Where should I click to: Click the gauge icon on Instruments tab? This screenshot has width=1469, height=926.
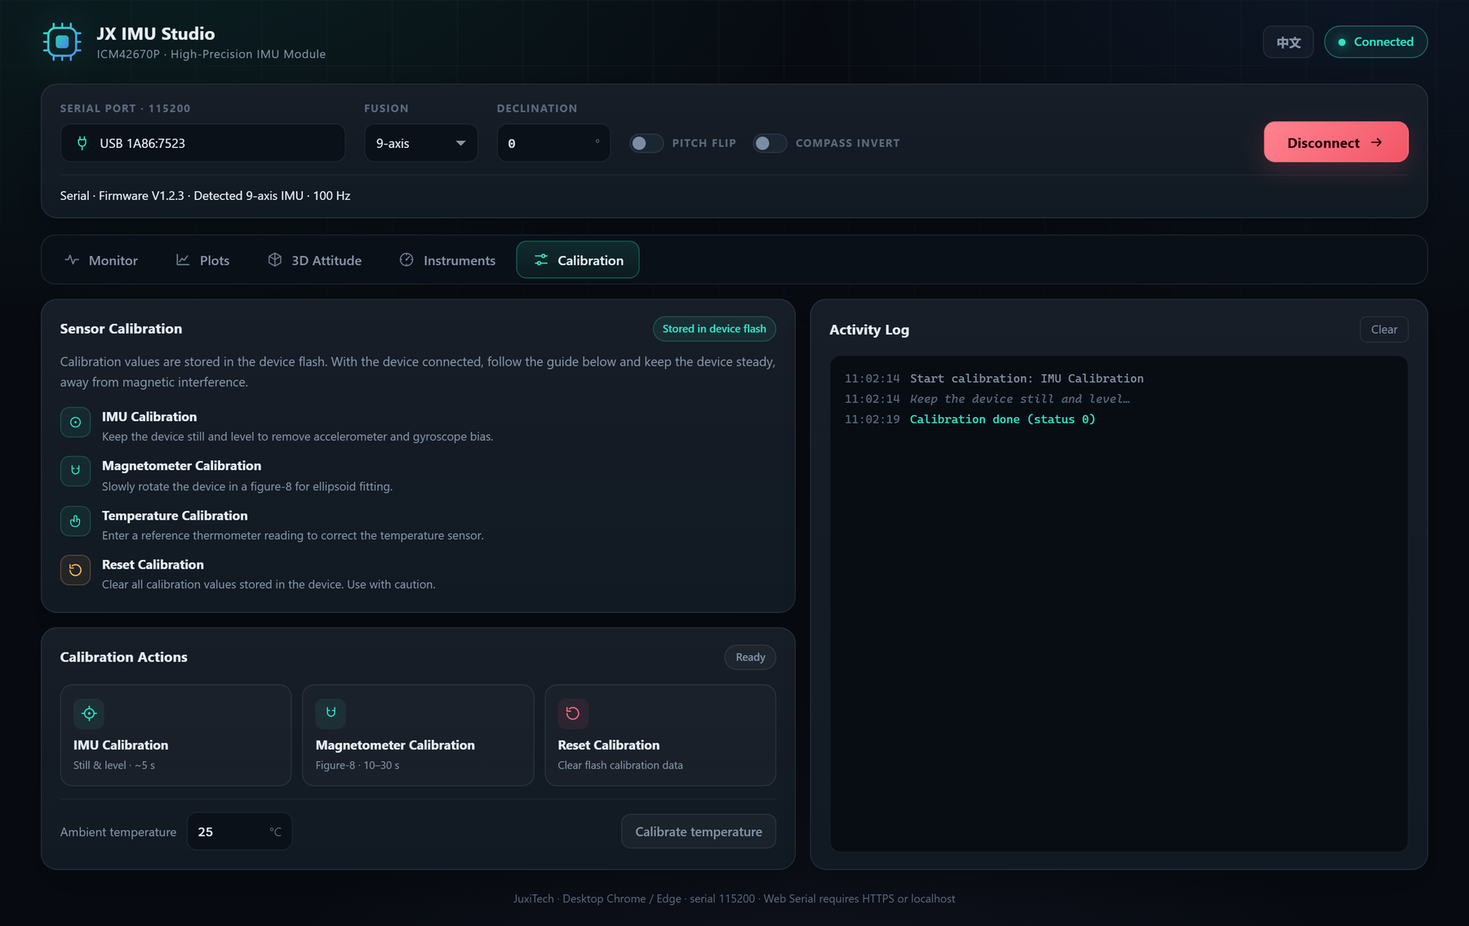[406, 259]
